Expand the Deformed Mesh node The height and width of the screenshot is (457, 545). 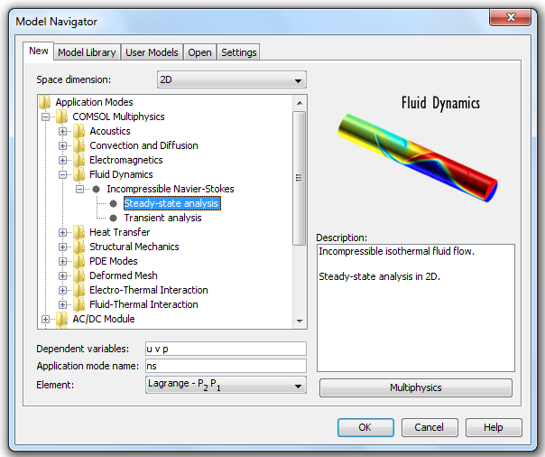(62, 275)
